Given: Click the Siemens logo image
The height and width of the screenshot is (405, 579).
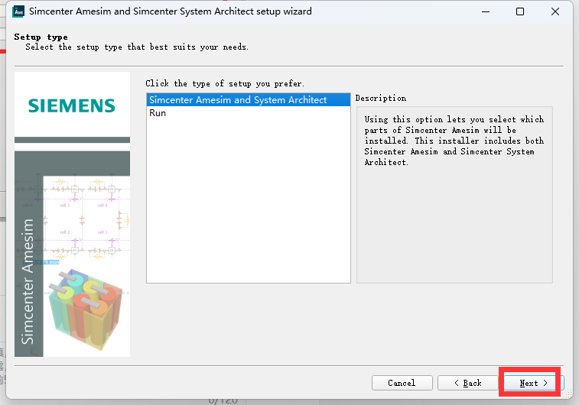Looking at the screenshot, I should [x=72, y=105].
